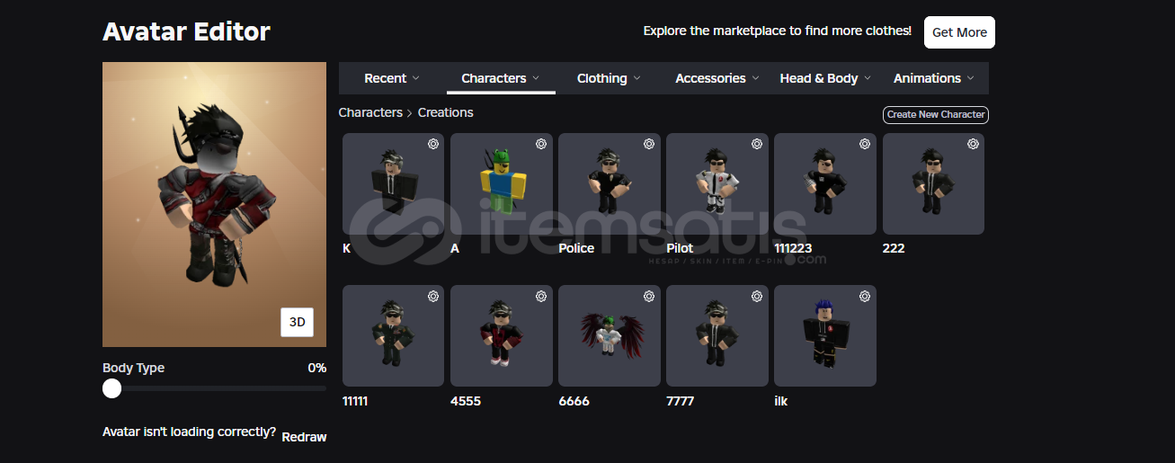The height and width of the screenshot is (463, 1175).
Task: Open settings gear on character A
Action: pos(541,144)
